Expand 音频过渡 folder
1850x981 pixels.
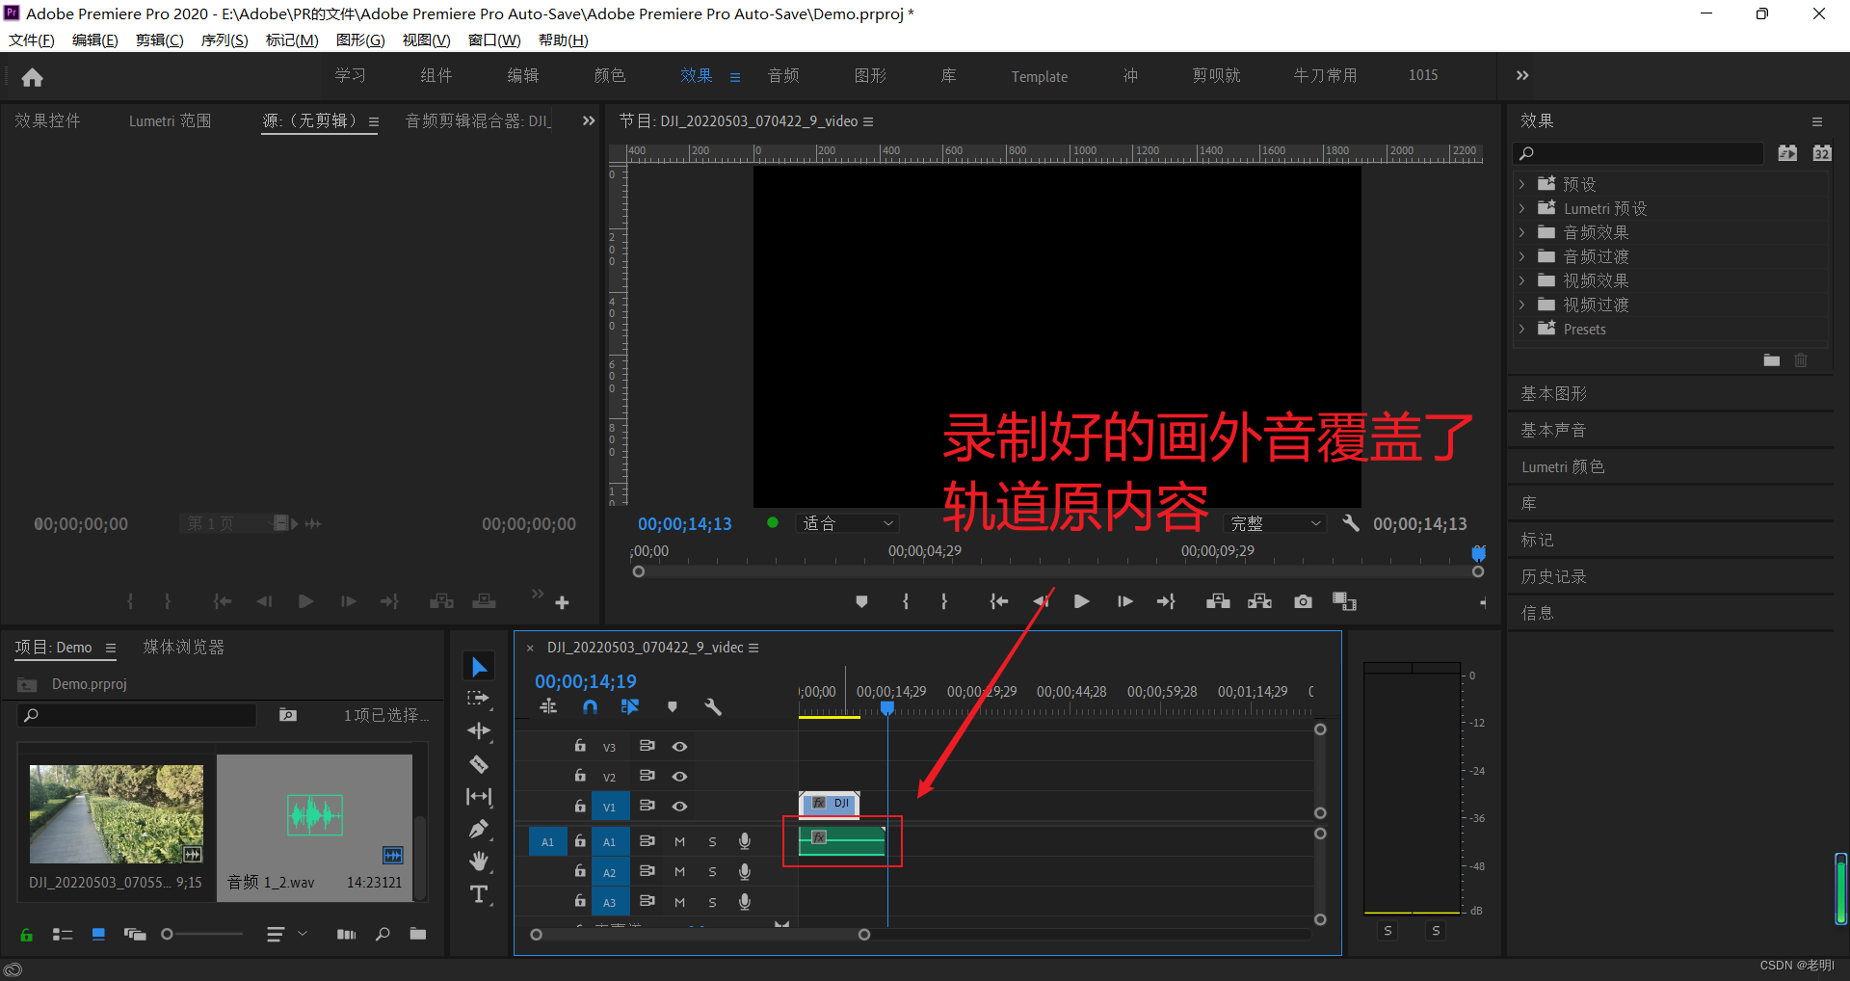pyautogui.click(x=1521, y=256)
